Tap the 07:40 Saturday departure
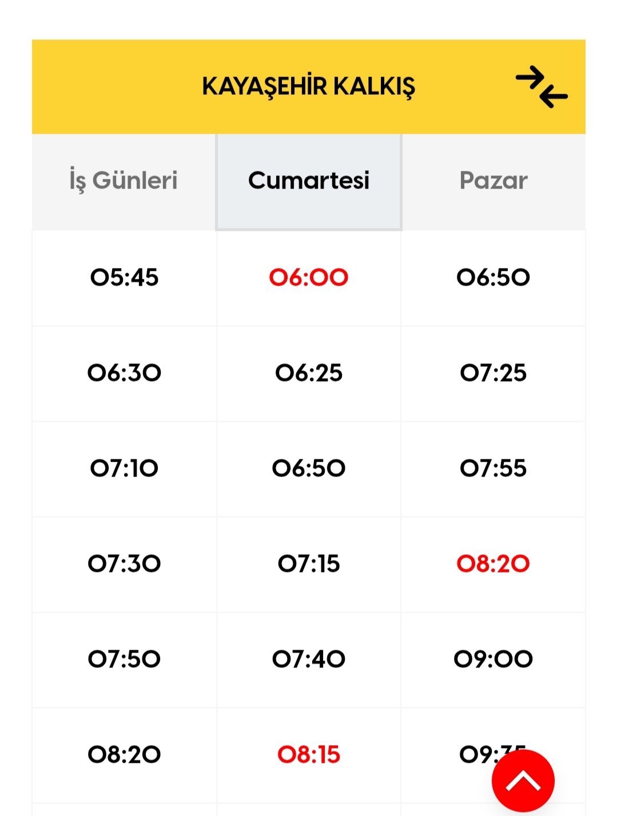The height and width of the screenshot is (816, 617). tap(309, 659)
